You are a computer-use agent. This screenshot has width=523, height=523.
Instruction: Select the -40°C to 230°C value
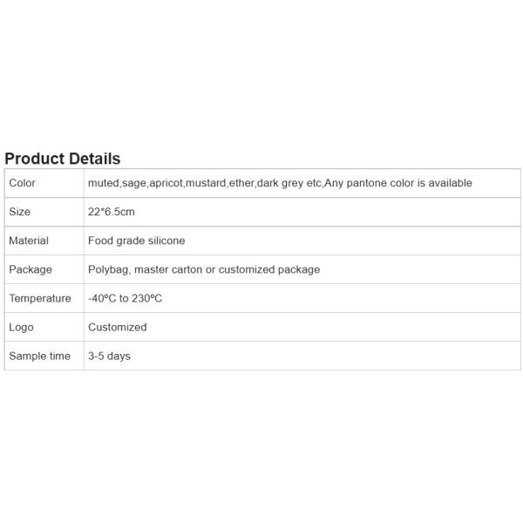[x=125, y=298]
